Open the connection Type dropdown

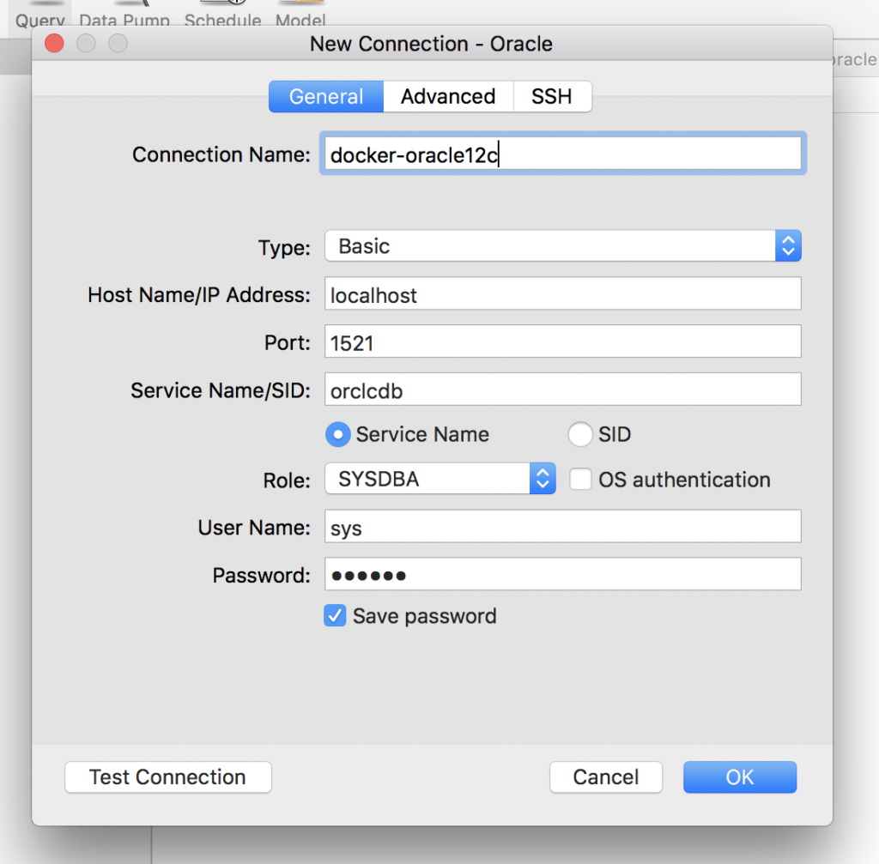tap(562, 247)
